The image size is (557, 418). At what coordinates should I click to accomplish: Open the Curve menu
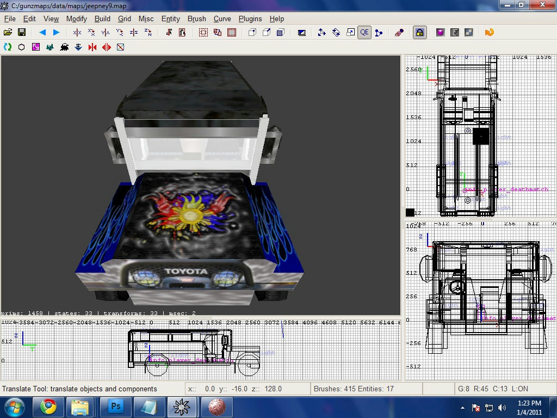click(x=222, y=19)
